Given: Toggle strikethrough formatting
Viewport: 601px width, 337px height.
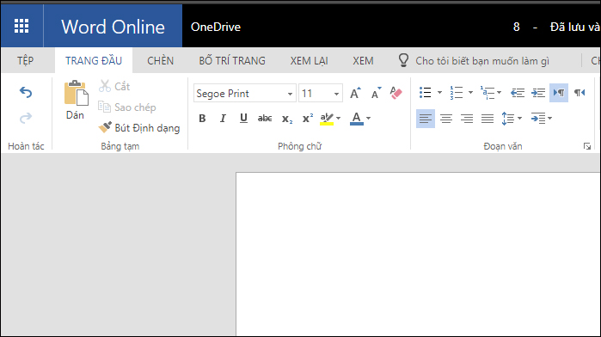Looking at the screenshot, I should (x=265, y=119).
